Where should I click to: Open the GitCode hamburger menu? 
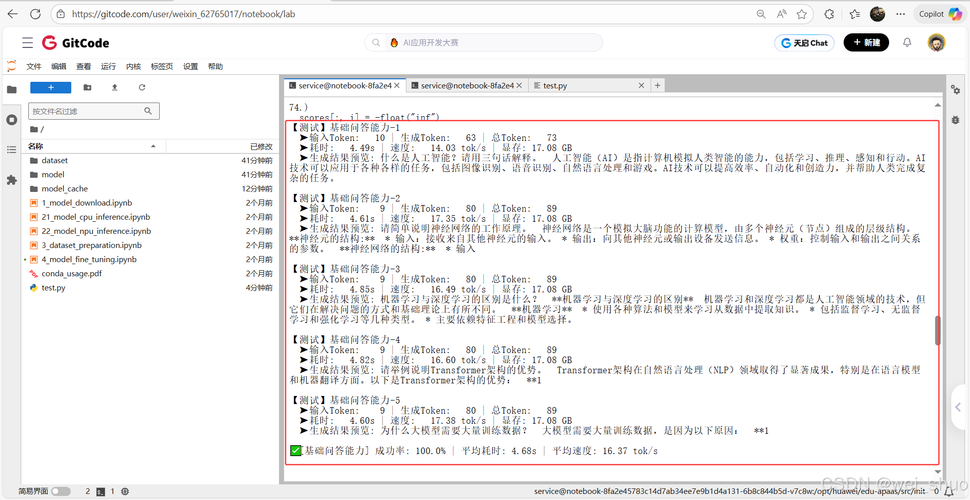[x=28, y=43]
